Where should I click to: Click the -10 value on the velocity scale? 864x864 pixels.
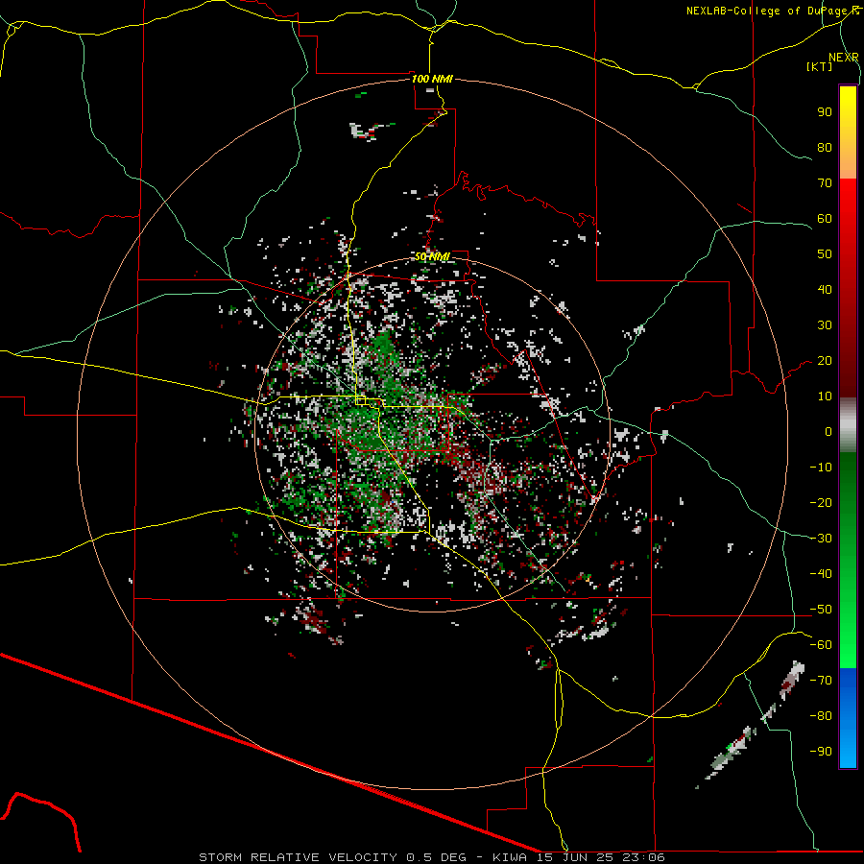[821, 468]
